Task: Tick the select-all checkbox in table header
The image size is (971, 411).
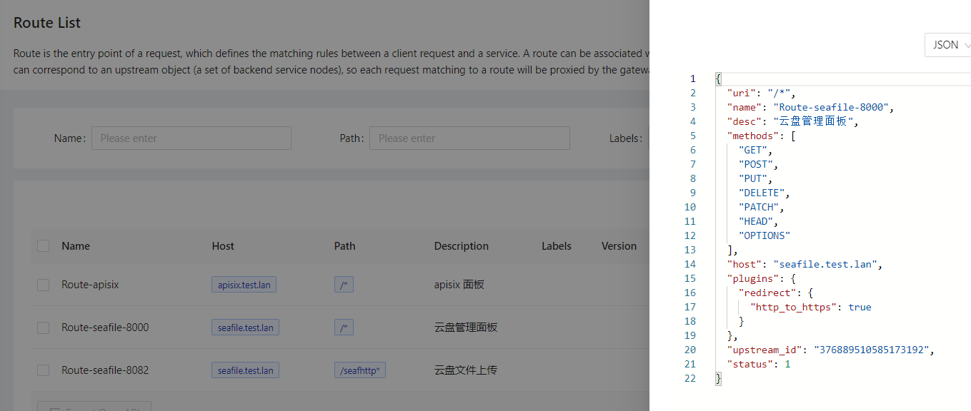Action: coord(44,246)
